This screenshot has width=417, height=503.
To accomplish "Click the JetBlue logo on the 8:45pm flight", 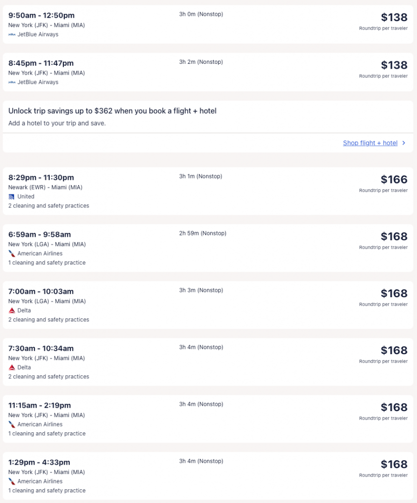I will point(11,82).
